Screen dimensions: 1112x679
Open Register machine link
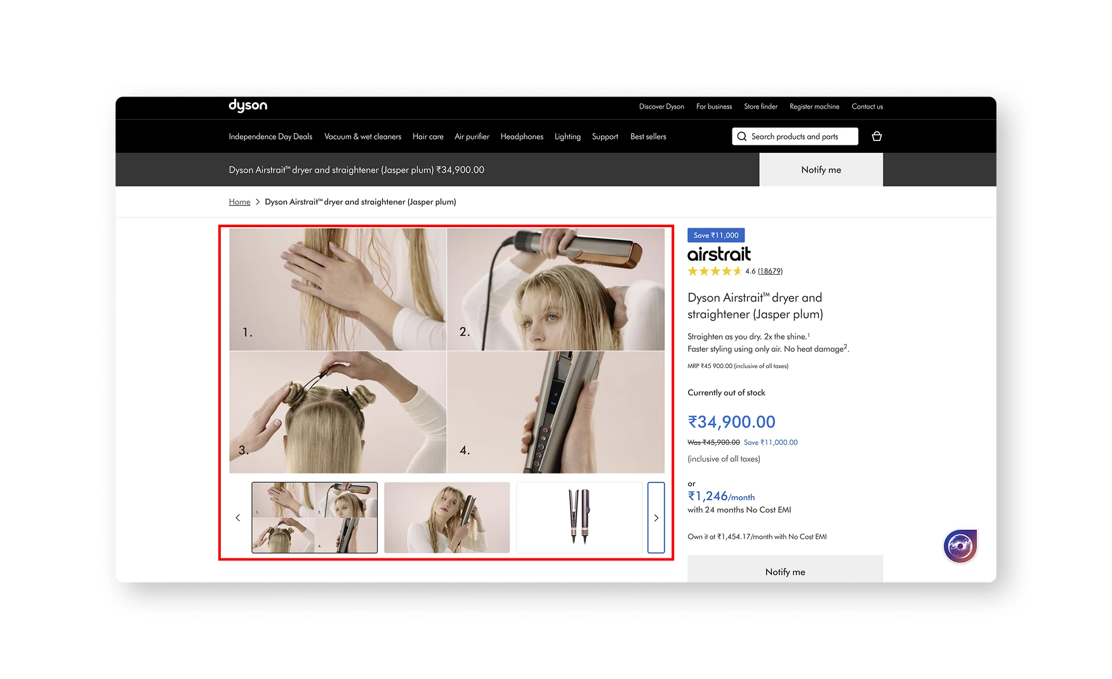[x=814, y=107]
